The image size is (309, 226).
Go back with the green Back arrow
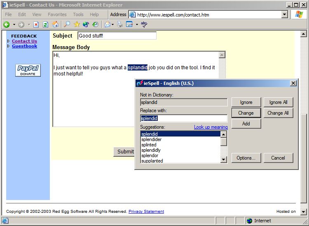pyautogui.click(x=7, y=24)
